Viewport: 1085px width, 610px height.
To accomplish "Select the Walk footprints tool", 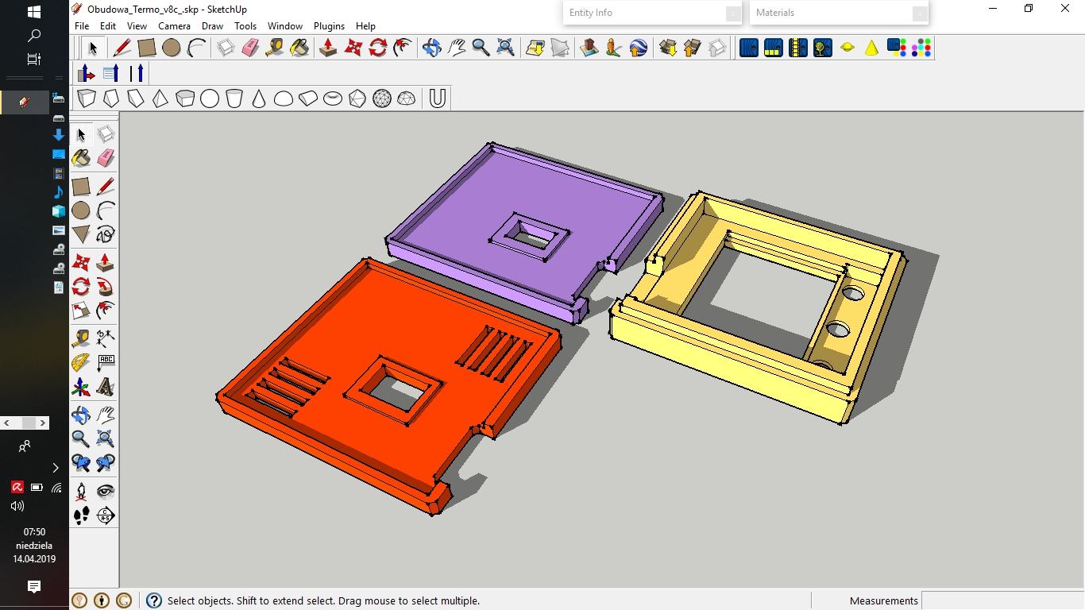I will 81,515.
